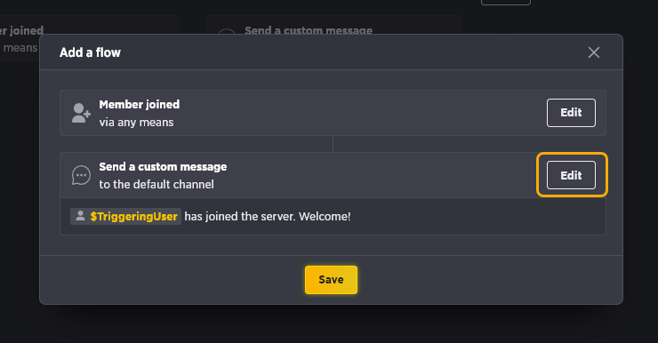Click the 'to the default channel' text
Viewport: 658px width, 343px height.
pyautogui.click(x=156, y=185)
